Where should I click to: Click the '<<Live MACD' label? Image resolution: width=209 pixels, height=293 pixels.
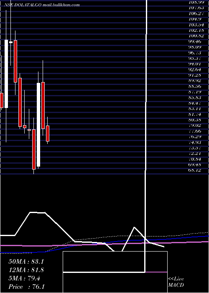(x=176, y=282)
